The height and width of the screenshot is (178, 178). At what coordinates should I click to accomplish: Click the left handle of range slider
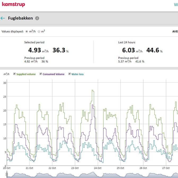click(x=7, y=175)
